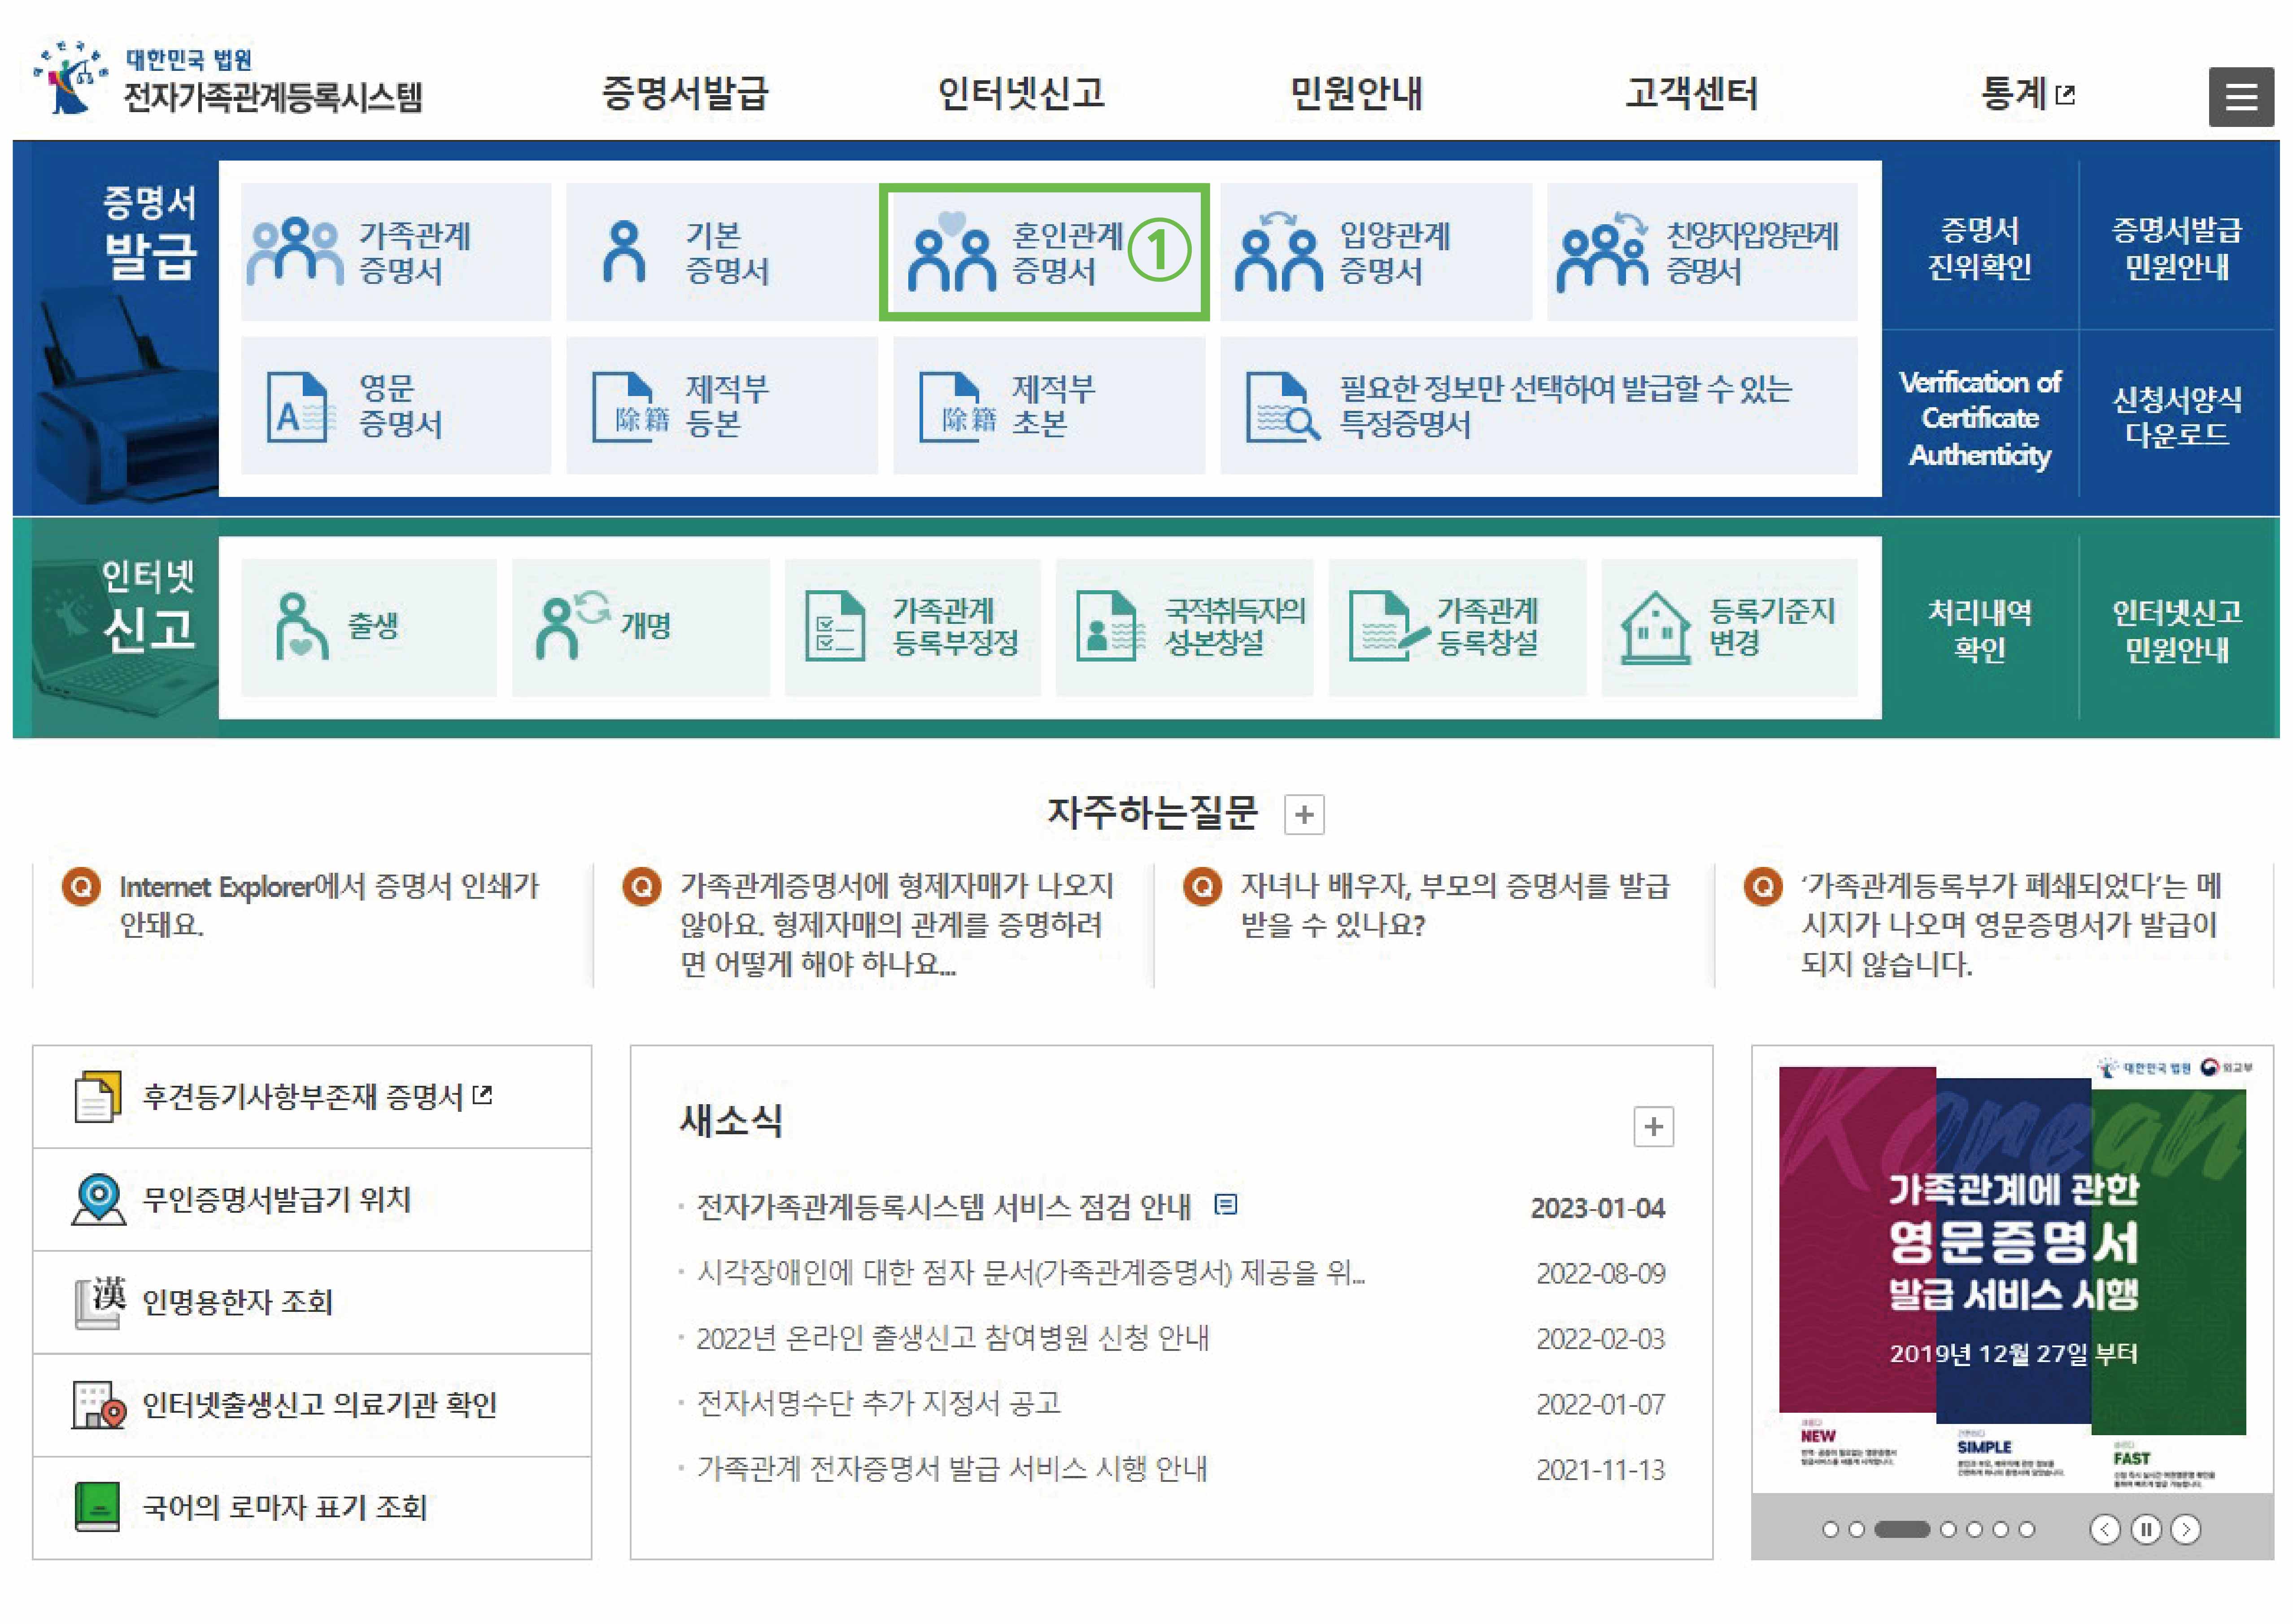Click 증명서 진위확인 button
Image resolution: width=2293 pixels, height=1624 pixels.
(x=1980, y=248)
